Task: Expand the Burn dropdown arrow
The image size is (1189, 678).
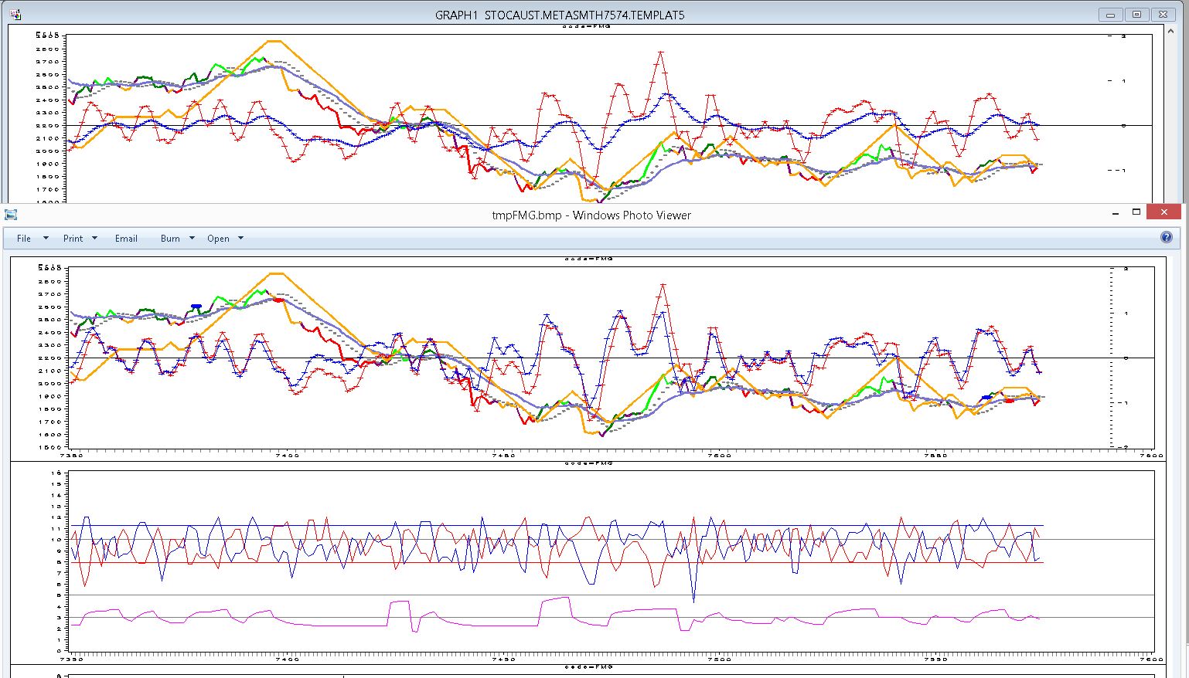Action: 192,238
